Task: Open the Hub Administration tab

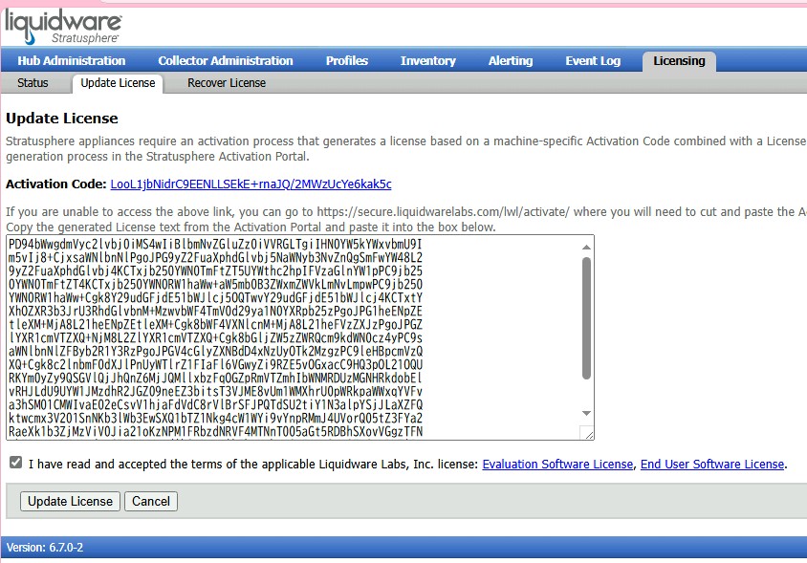Action: (x=72, y=61)
